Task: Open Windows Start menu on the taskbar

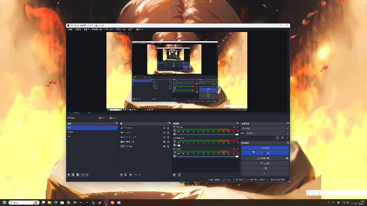Action: (5, 202)
